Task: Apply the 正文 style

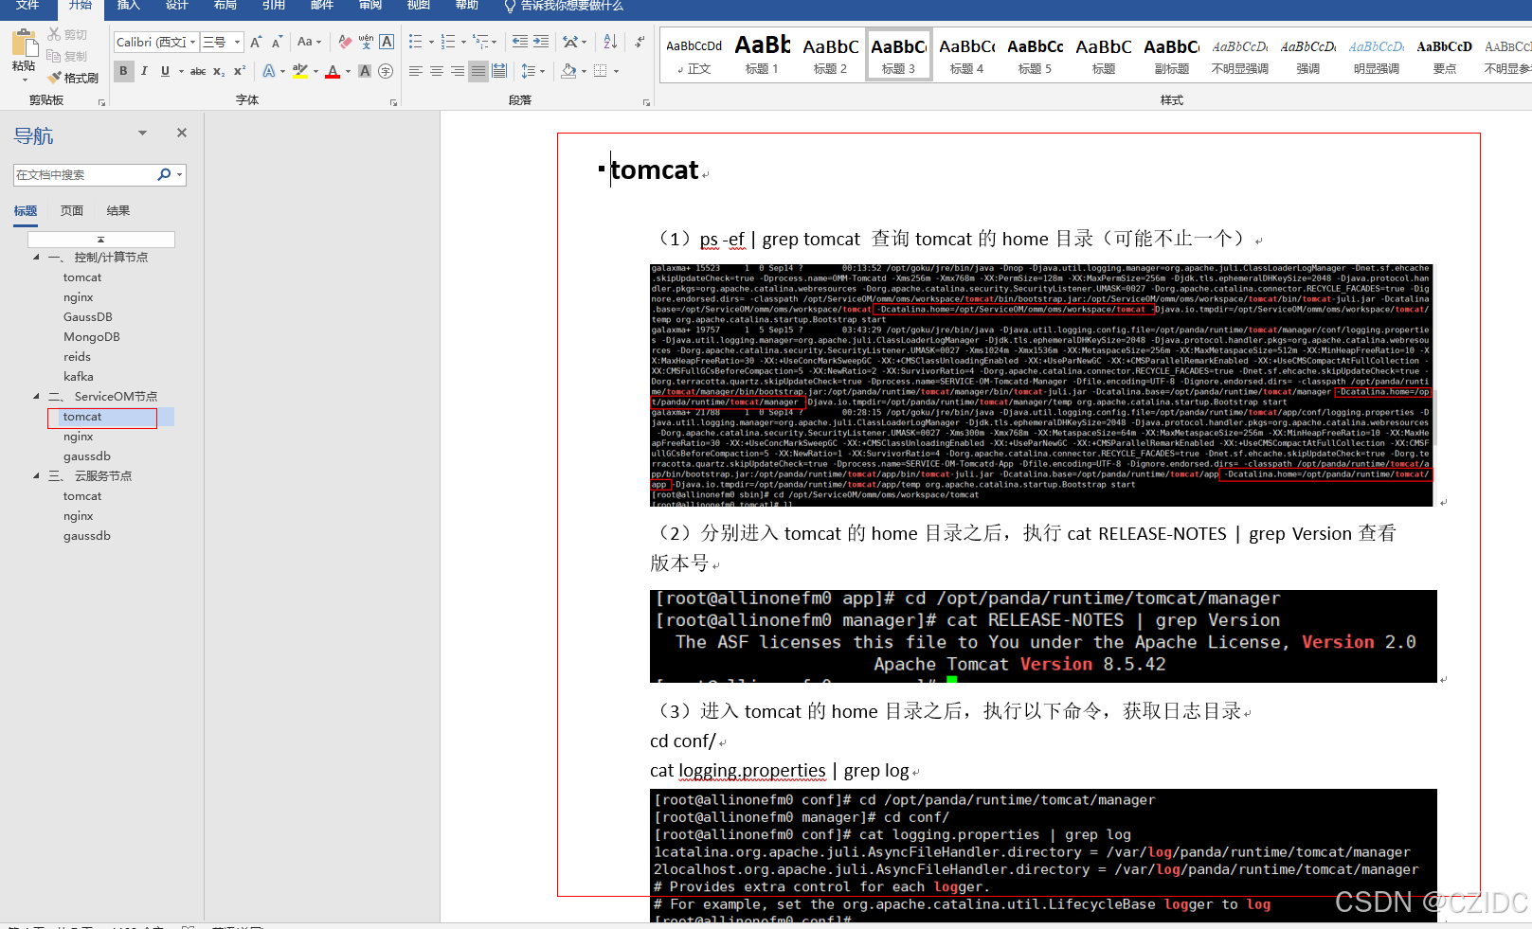Action: pos(694,55)
